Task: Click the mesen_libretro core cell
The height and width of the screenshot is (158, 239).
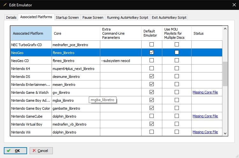Action: (x=76, y=85)
